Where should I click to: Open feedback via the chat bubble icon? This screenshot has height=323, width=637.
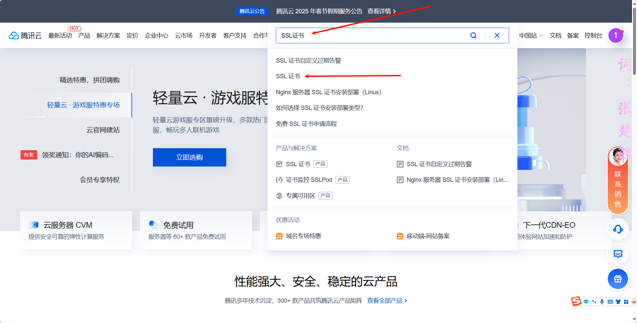617,254
